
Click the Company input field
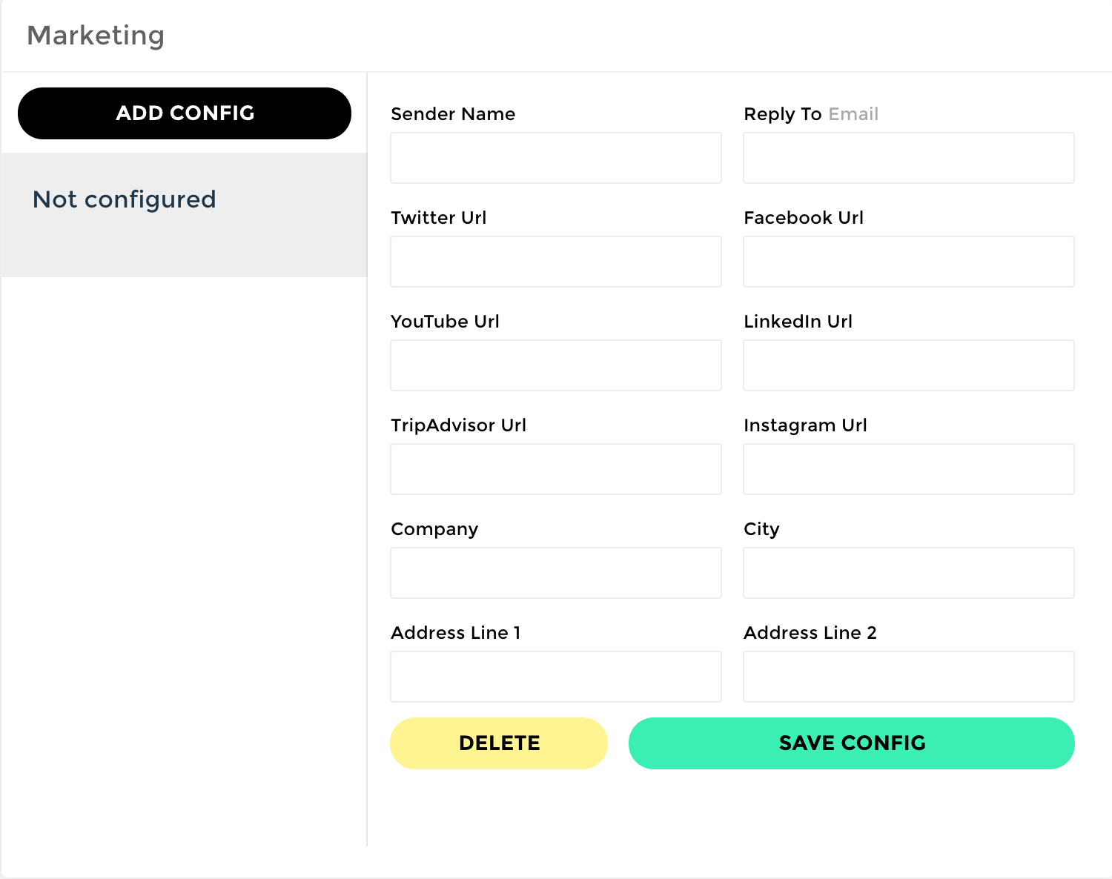(x=555, y=573)
